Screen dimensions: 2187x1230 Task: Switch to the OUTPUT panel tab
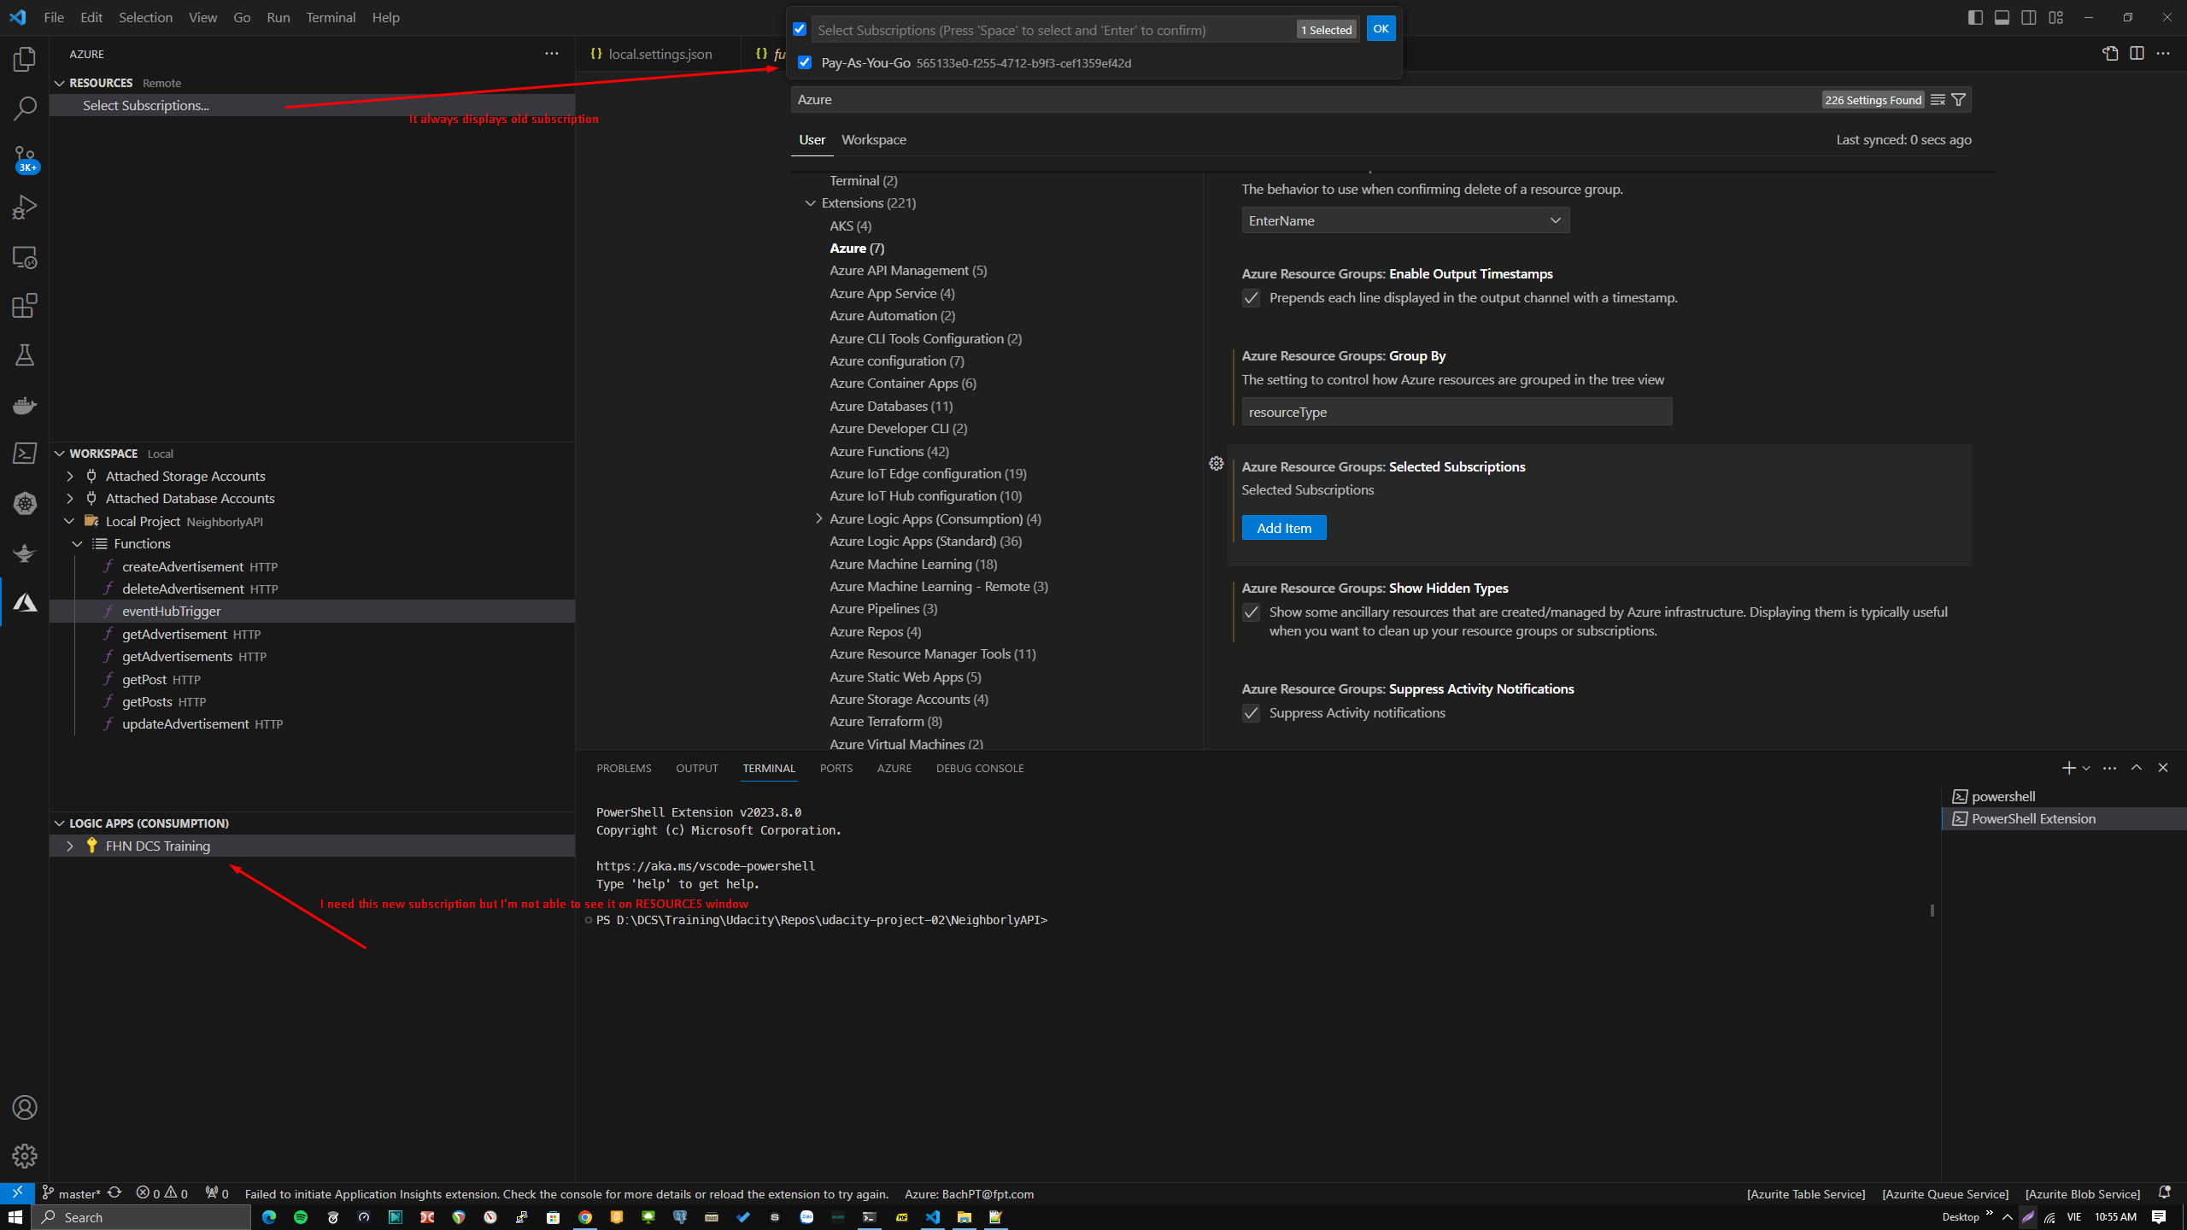[x=696, y=769]
